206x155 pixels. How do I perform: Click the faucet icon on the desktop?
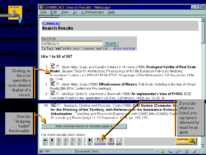15,13
